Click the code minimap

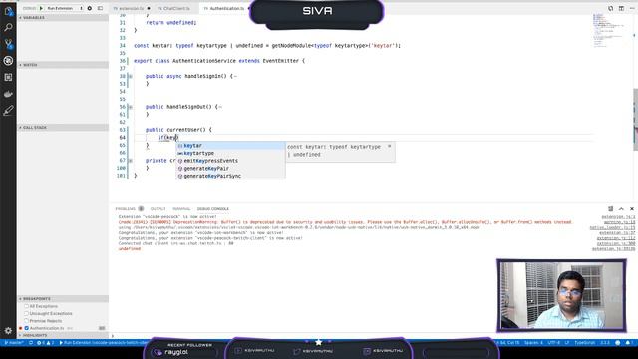point(610,31)
